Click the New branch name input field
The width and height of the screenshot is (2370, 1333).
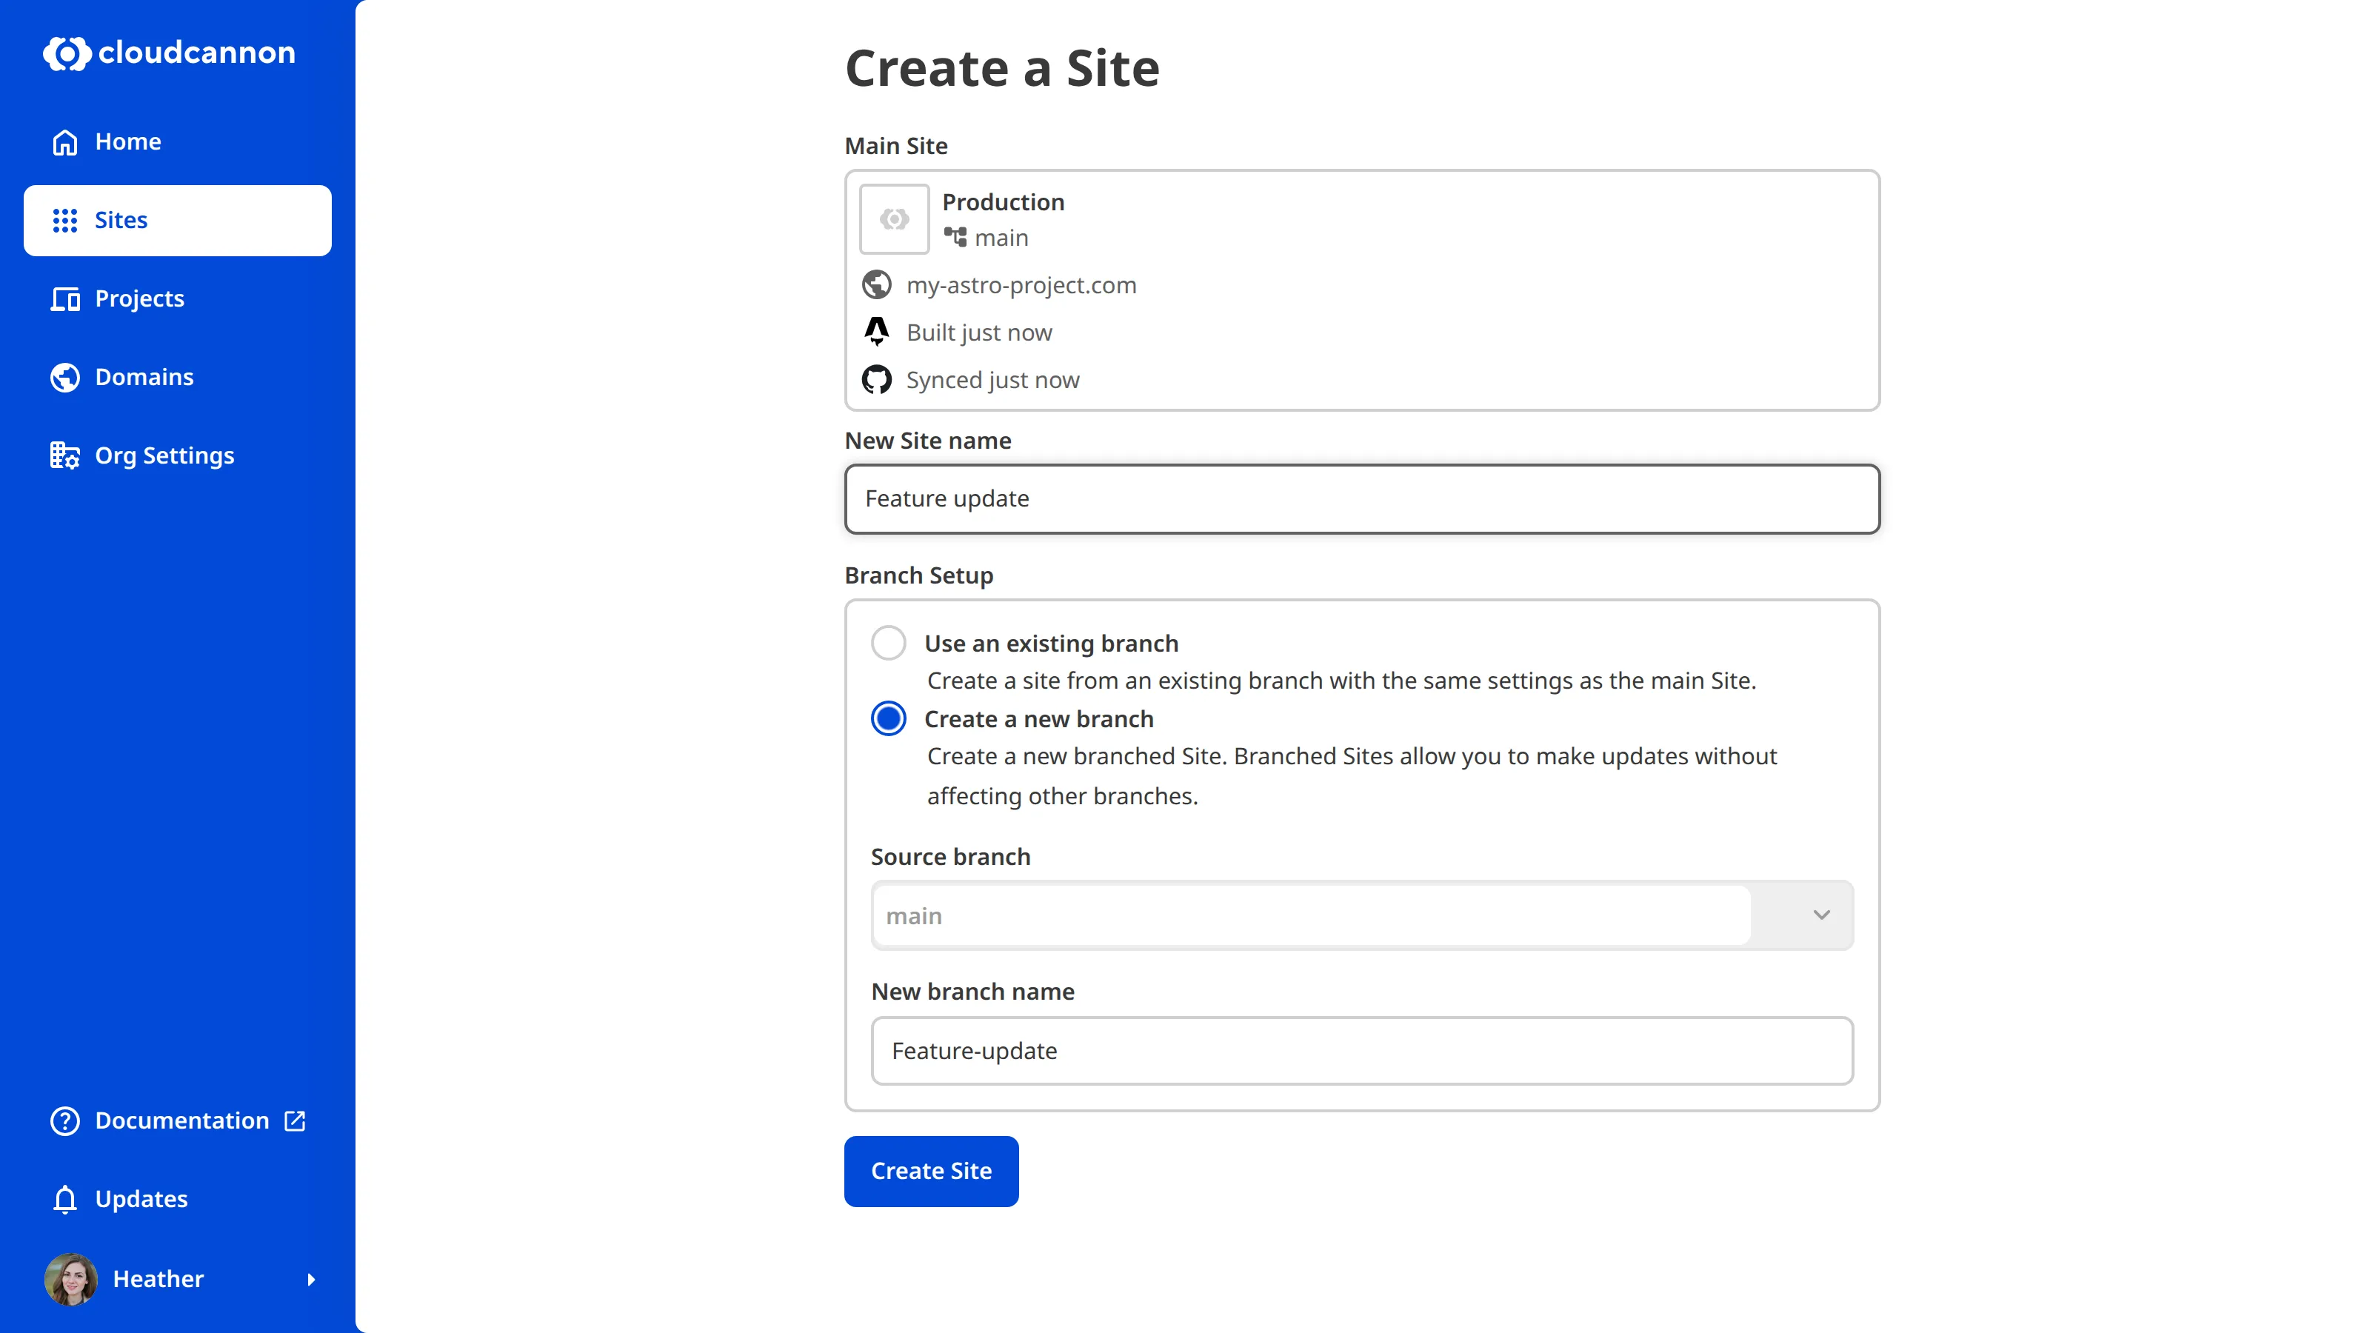[x=1362, y=1051]
